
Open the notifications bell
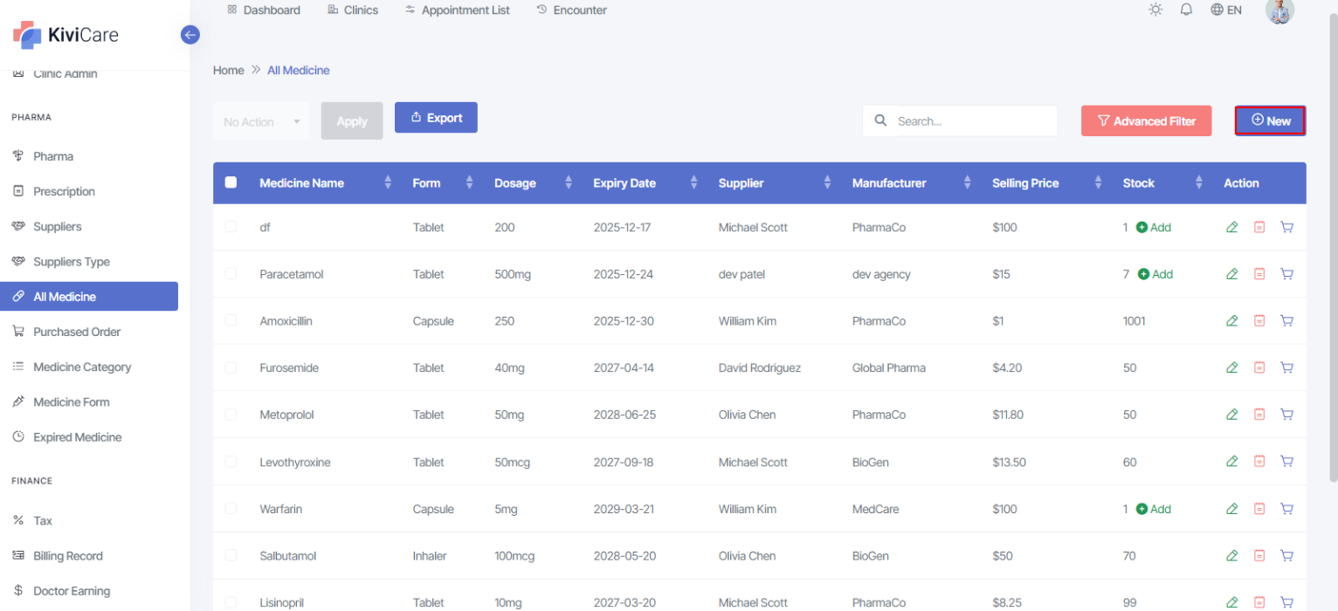[1186, 10]
